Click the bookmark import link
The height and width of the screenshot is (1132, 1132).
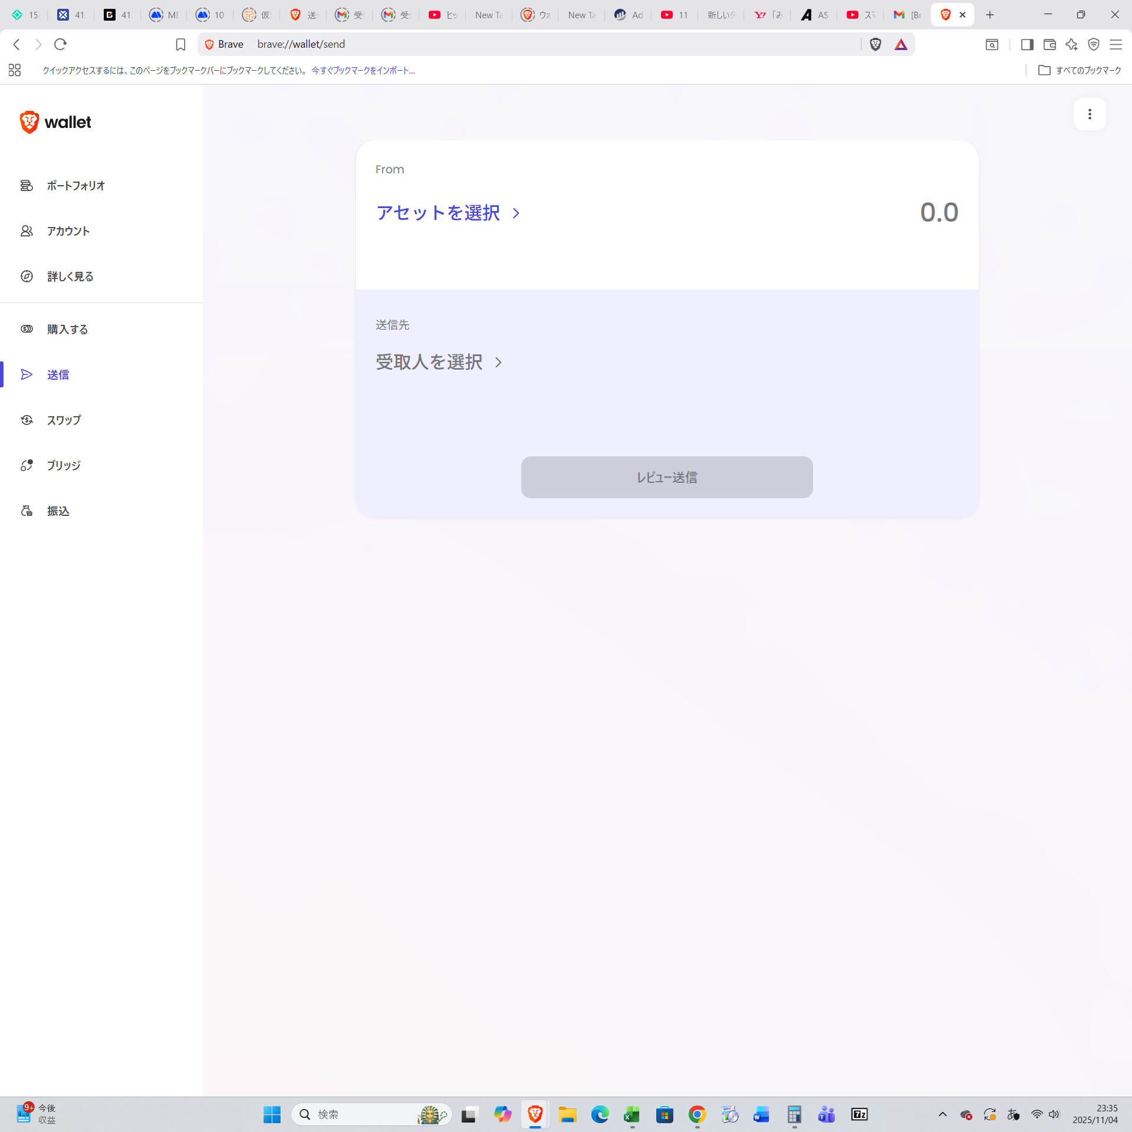pos(363,70)
